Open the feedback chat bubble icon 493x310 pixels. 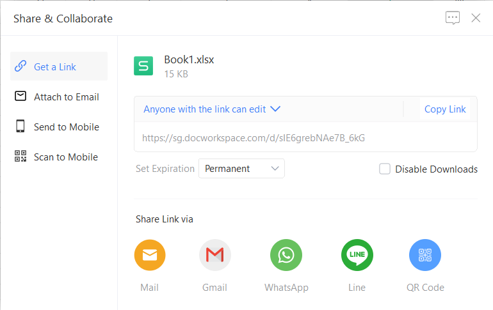[x=453, y=18]
